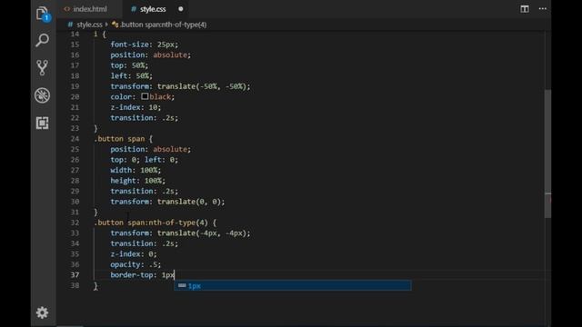Open the Search panel
This screenshot has height=327, width=582.
[x=43, y=40]
